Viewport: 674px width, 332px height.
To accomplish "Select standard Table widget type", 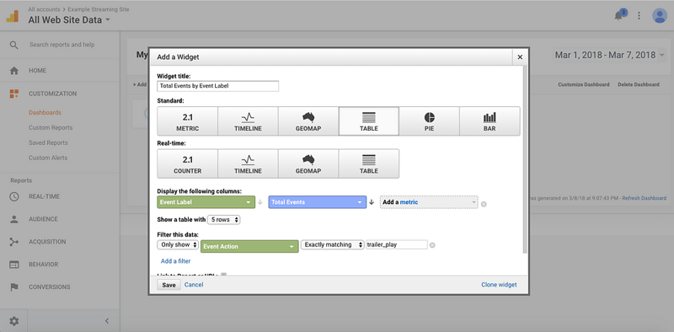I will (x=369, y=121).
